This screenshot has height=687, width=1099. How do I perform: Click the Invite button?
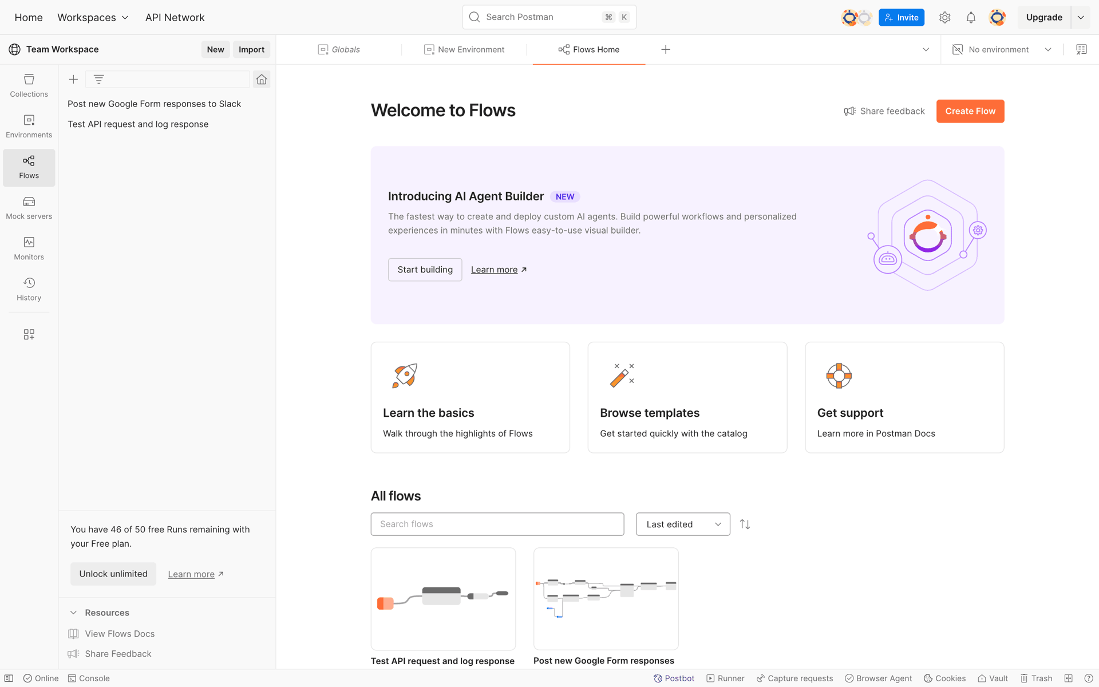click(902, 17)
